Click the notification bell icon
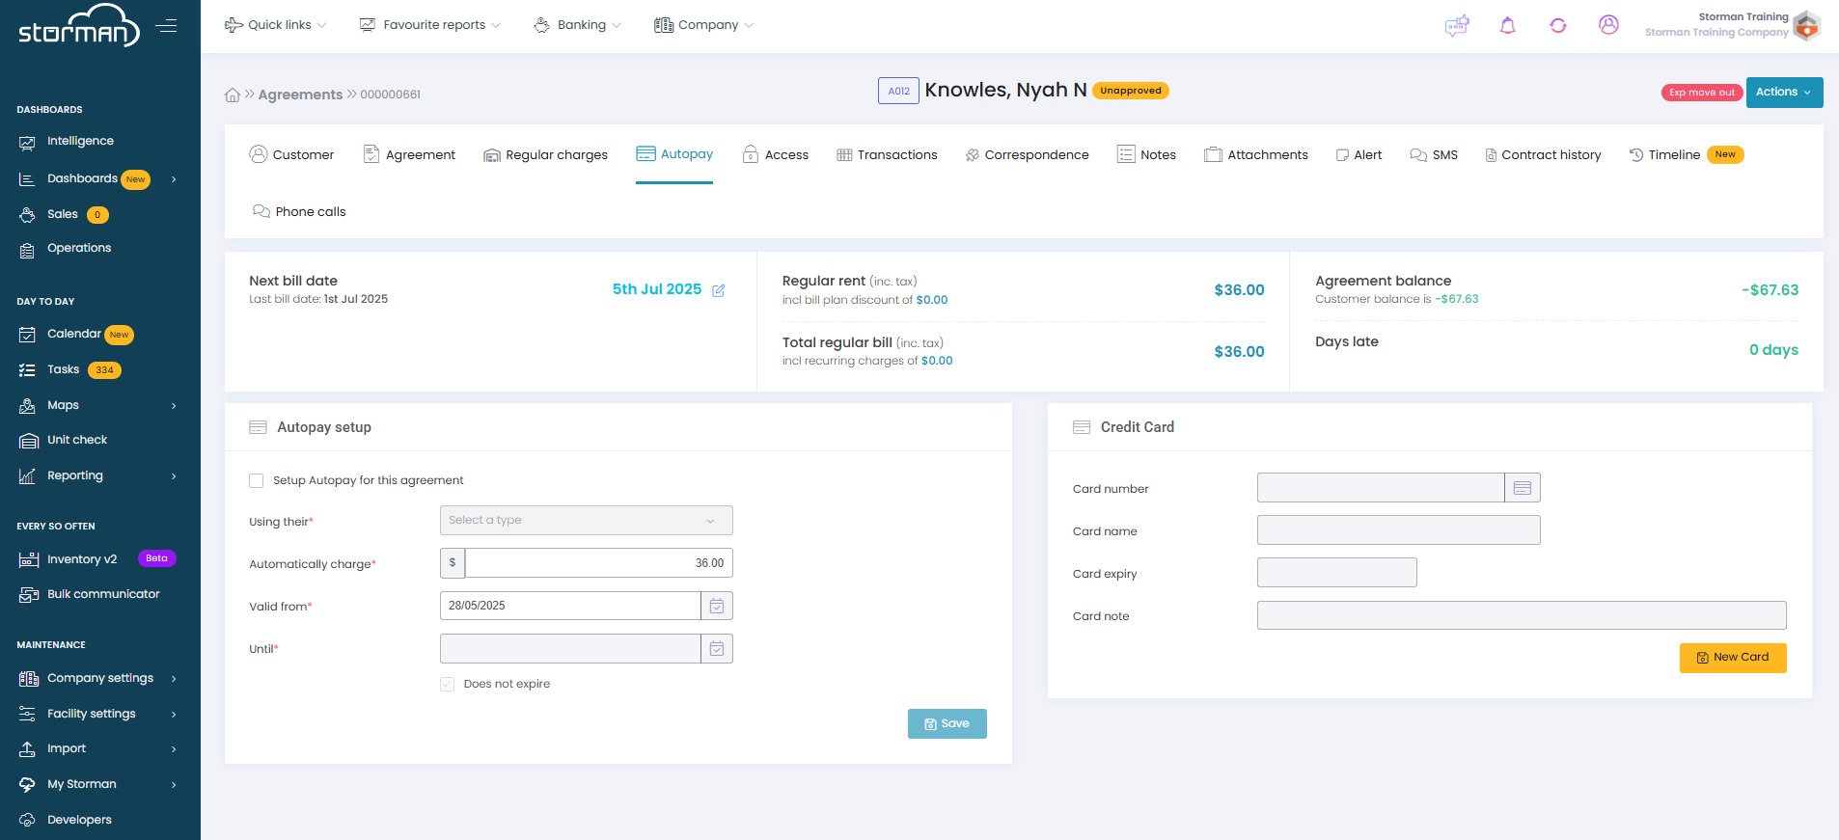 (x=1507, y=26)
